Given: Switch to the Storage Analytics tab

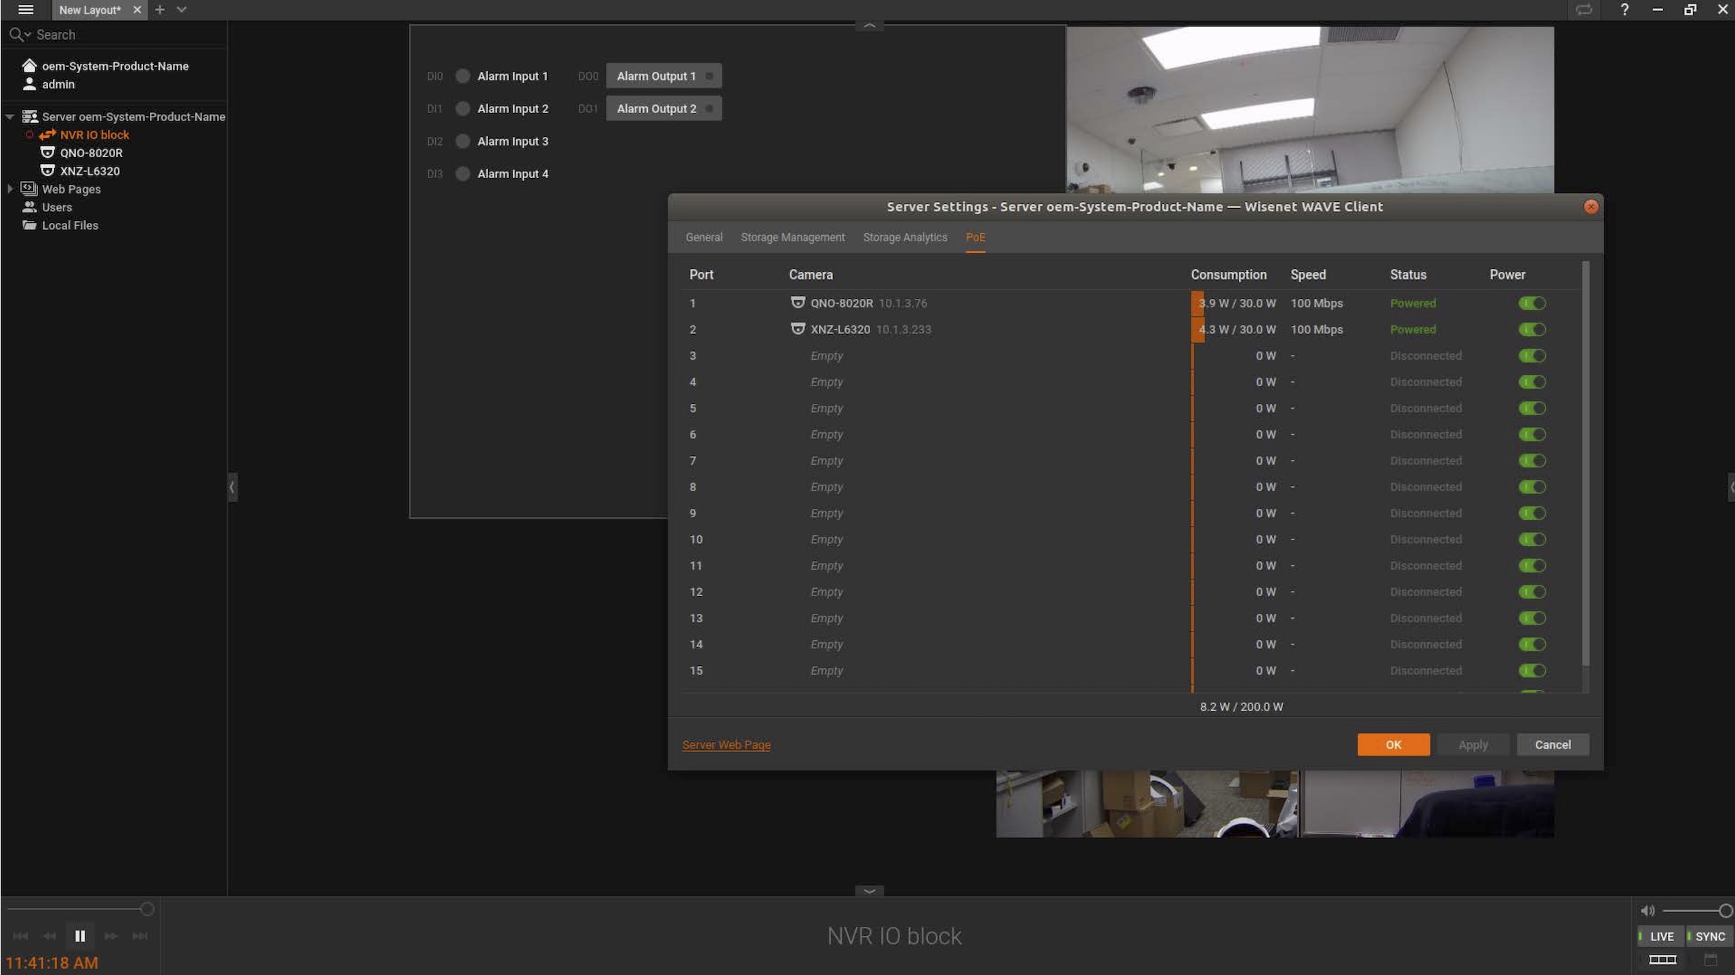Looking at the screenshot, I should [905, 237].
